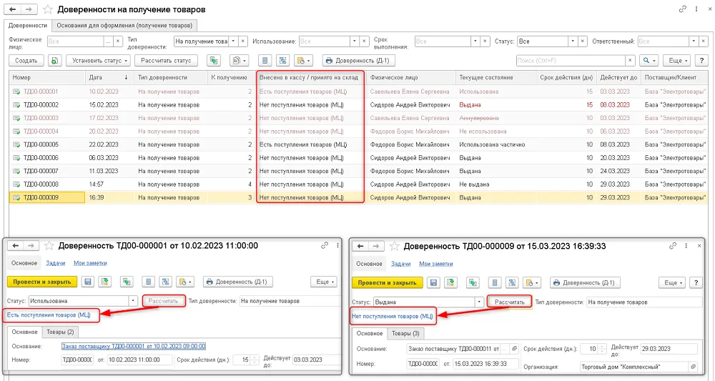Select the Доверенности tab
The height and width of the screenshot is (381, 715).
point(28,26)
